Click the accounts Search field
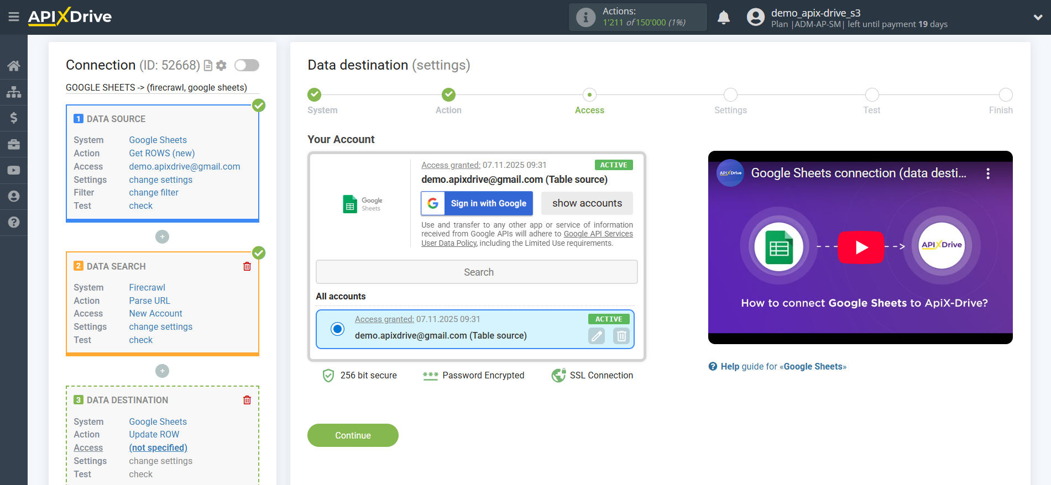This screenshot has width=1051, height=485. pos(477,272)
